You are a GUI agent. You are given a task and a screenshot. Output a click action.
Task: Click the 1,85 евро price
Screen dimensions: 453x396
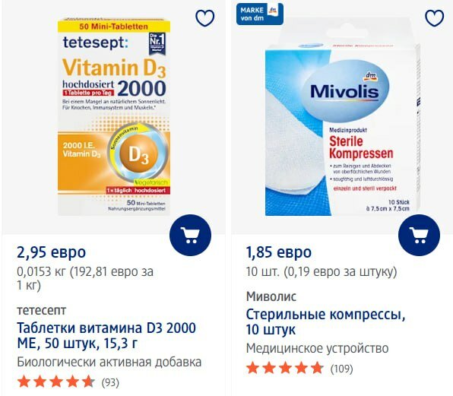point(278,252)
